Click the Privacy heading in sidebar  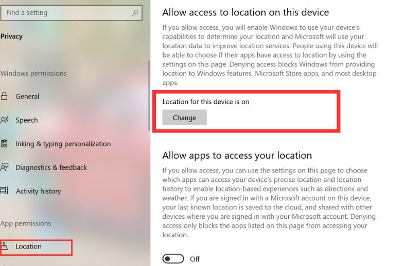coord(11,36)
